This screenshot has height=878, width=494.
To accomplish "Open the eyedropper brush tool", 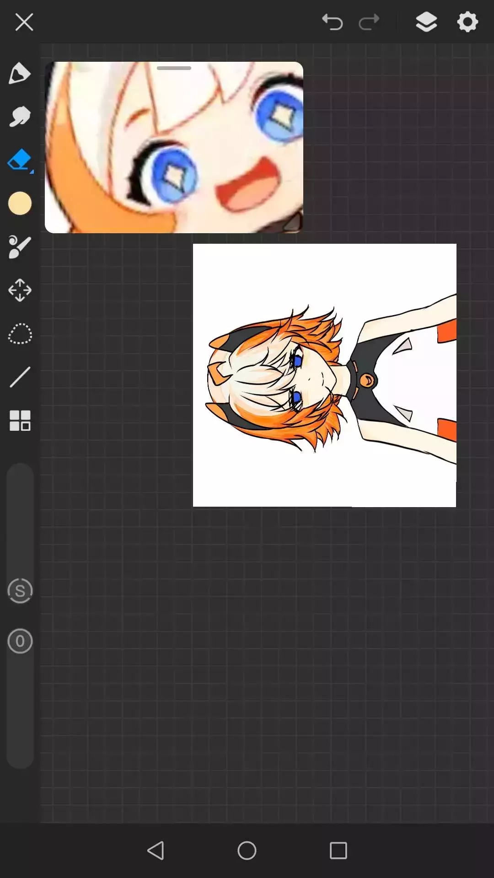I will point(20,247).
